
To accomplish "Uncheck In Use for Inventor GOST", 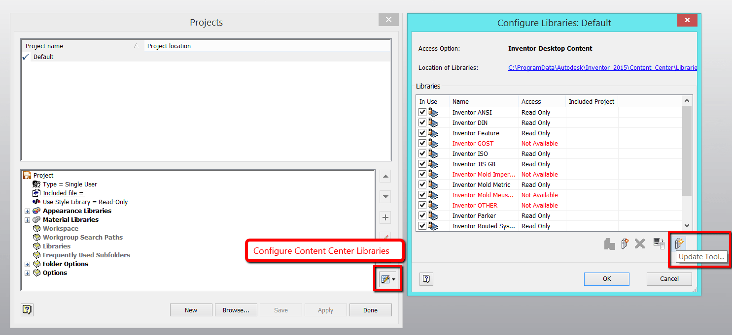I will (422, 143).
